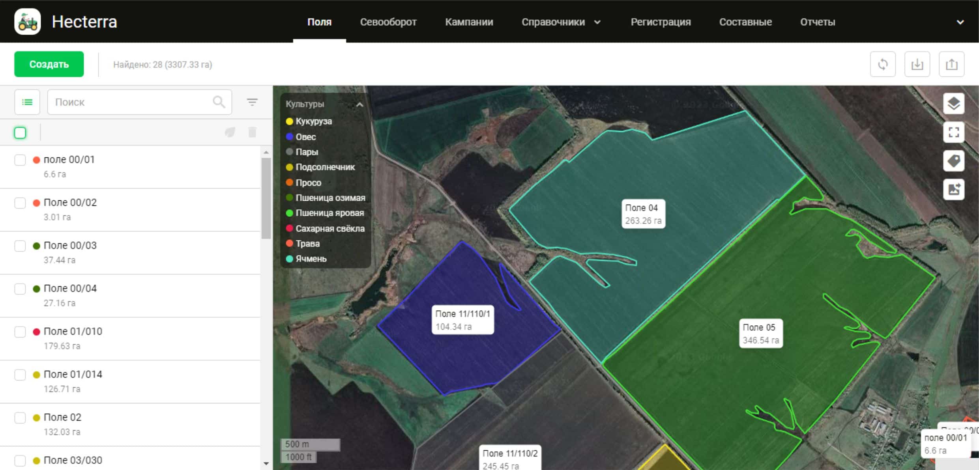Click the Поле 04 map label
The width and height of the screenshot is (979, 470).
click(643, 214)
